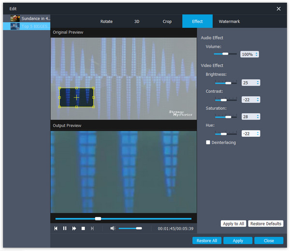
Task: Open the Volume percentage spinner arrows
Action: 257,54
